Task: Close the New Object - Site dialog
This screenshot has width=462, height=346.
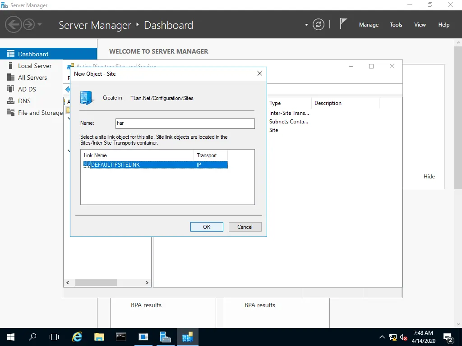Action: (259, 73)
